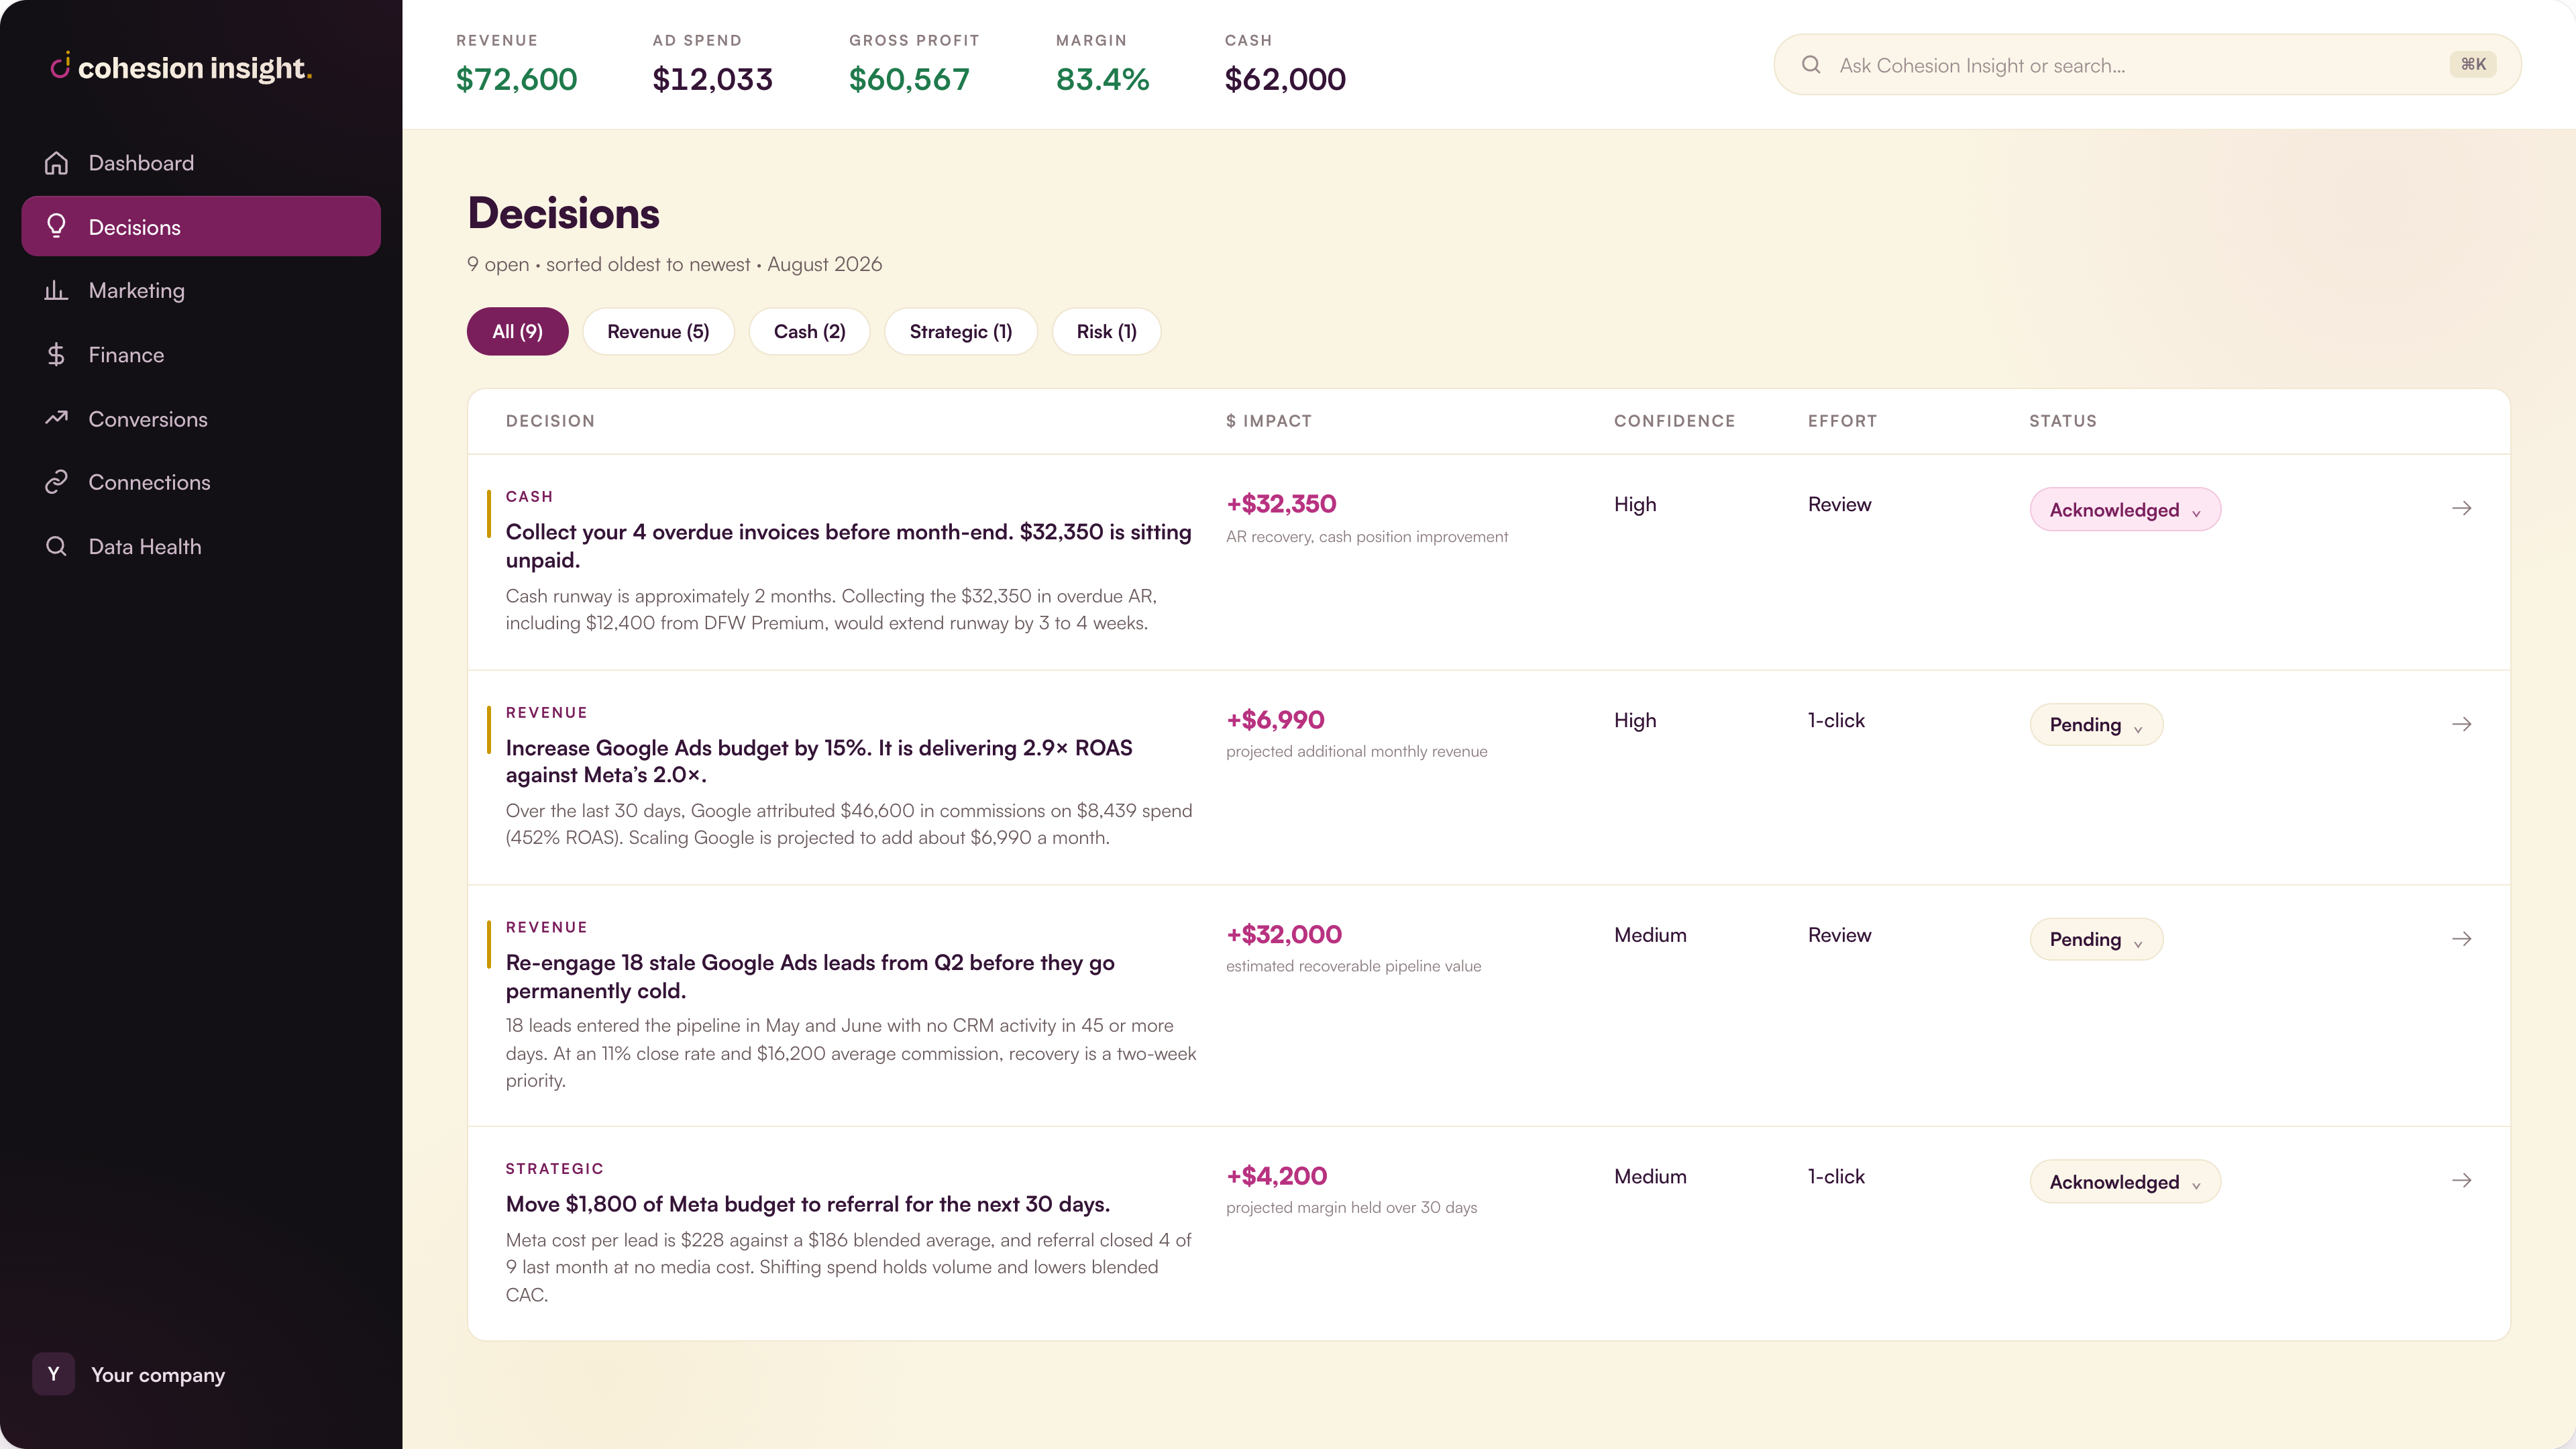
Task: Open the 'Move $1,800 of Meta budget' title
Action: pyautogui.click(x=808, y=1204)
